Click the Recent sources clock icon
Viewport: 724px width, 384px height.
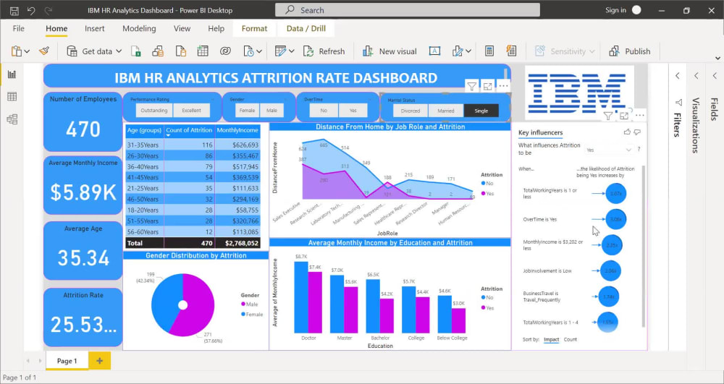[x=248, y=51]
